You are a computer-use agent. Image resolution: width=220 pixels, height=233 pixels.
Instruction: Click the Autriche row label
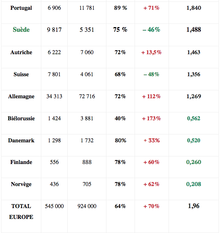[x=21, y=52]
